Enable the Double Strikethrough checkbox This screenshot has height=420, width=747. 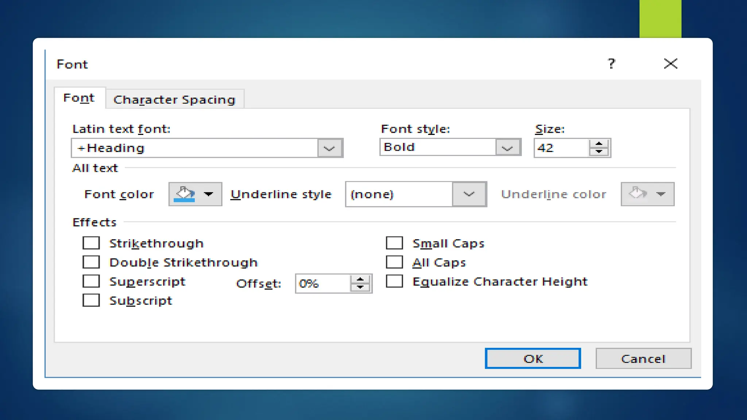pyautogui.click(x=91, y=262)
